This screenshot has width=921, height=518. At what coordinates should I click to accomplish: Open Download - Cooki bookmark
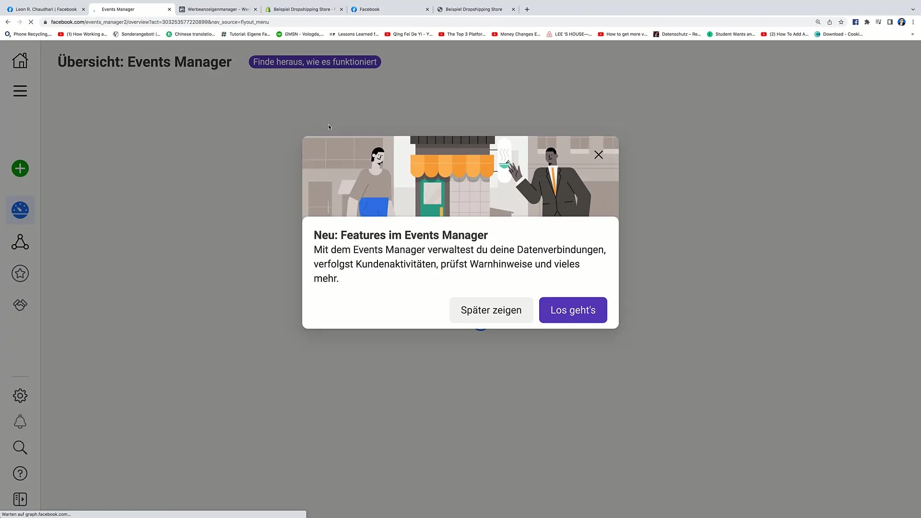(x=838, y=34)
